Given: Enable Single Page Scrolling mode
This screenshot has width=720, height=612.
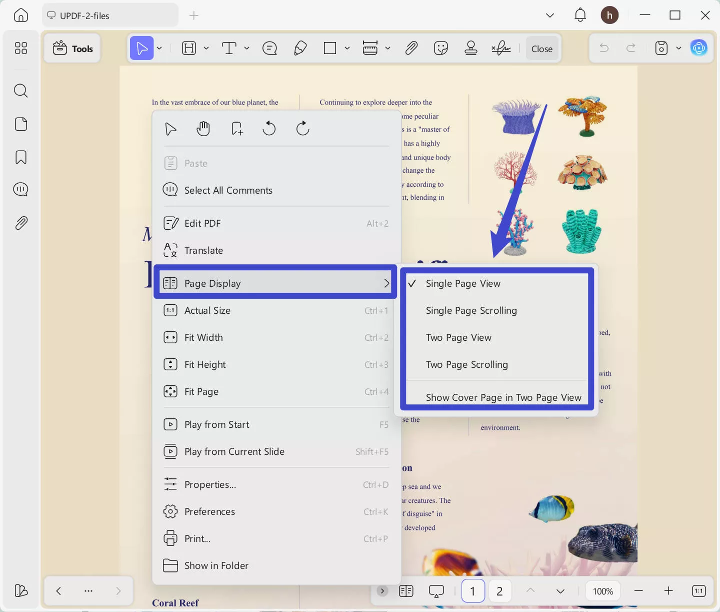Looking at the screenshot, I should 471,311.
